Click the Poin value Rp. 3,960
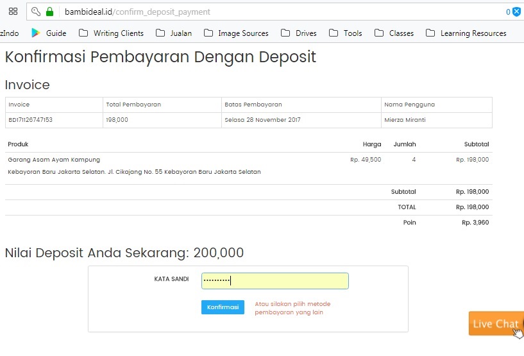The width and height of the screenshot is (524, 356). coord(475,223)
